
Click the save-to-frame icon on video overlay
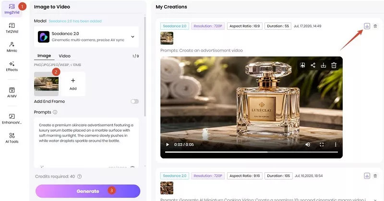click(x=302, y=65)
